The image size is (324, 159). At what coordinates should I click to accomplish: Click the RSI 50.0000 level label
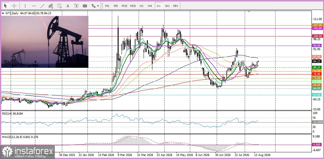(x=318, y=122)
